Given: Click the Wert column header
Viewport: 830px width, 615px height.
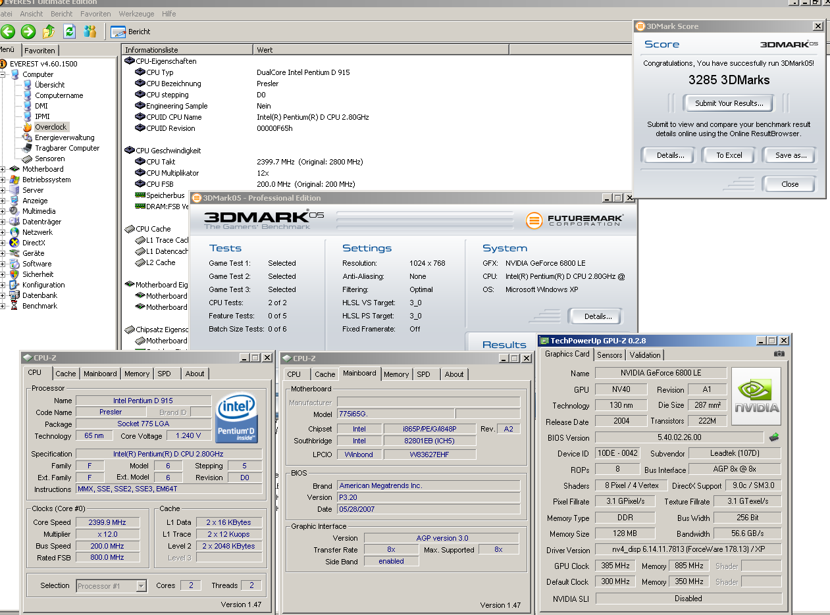Looking at the screenshot, I should 382,50.
